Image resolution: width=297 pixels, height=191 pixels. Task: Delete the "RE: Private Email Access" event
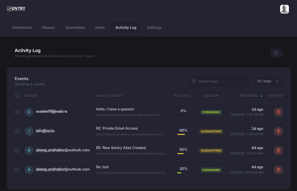click(x=278, y=131)
